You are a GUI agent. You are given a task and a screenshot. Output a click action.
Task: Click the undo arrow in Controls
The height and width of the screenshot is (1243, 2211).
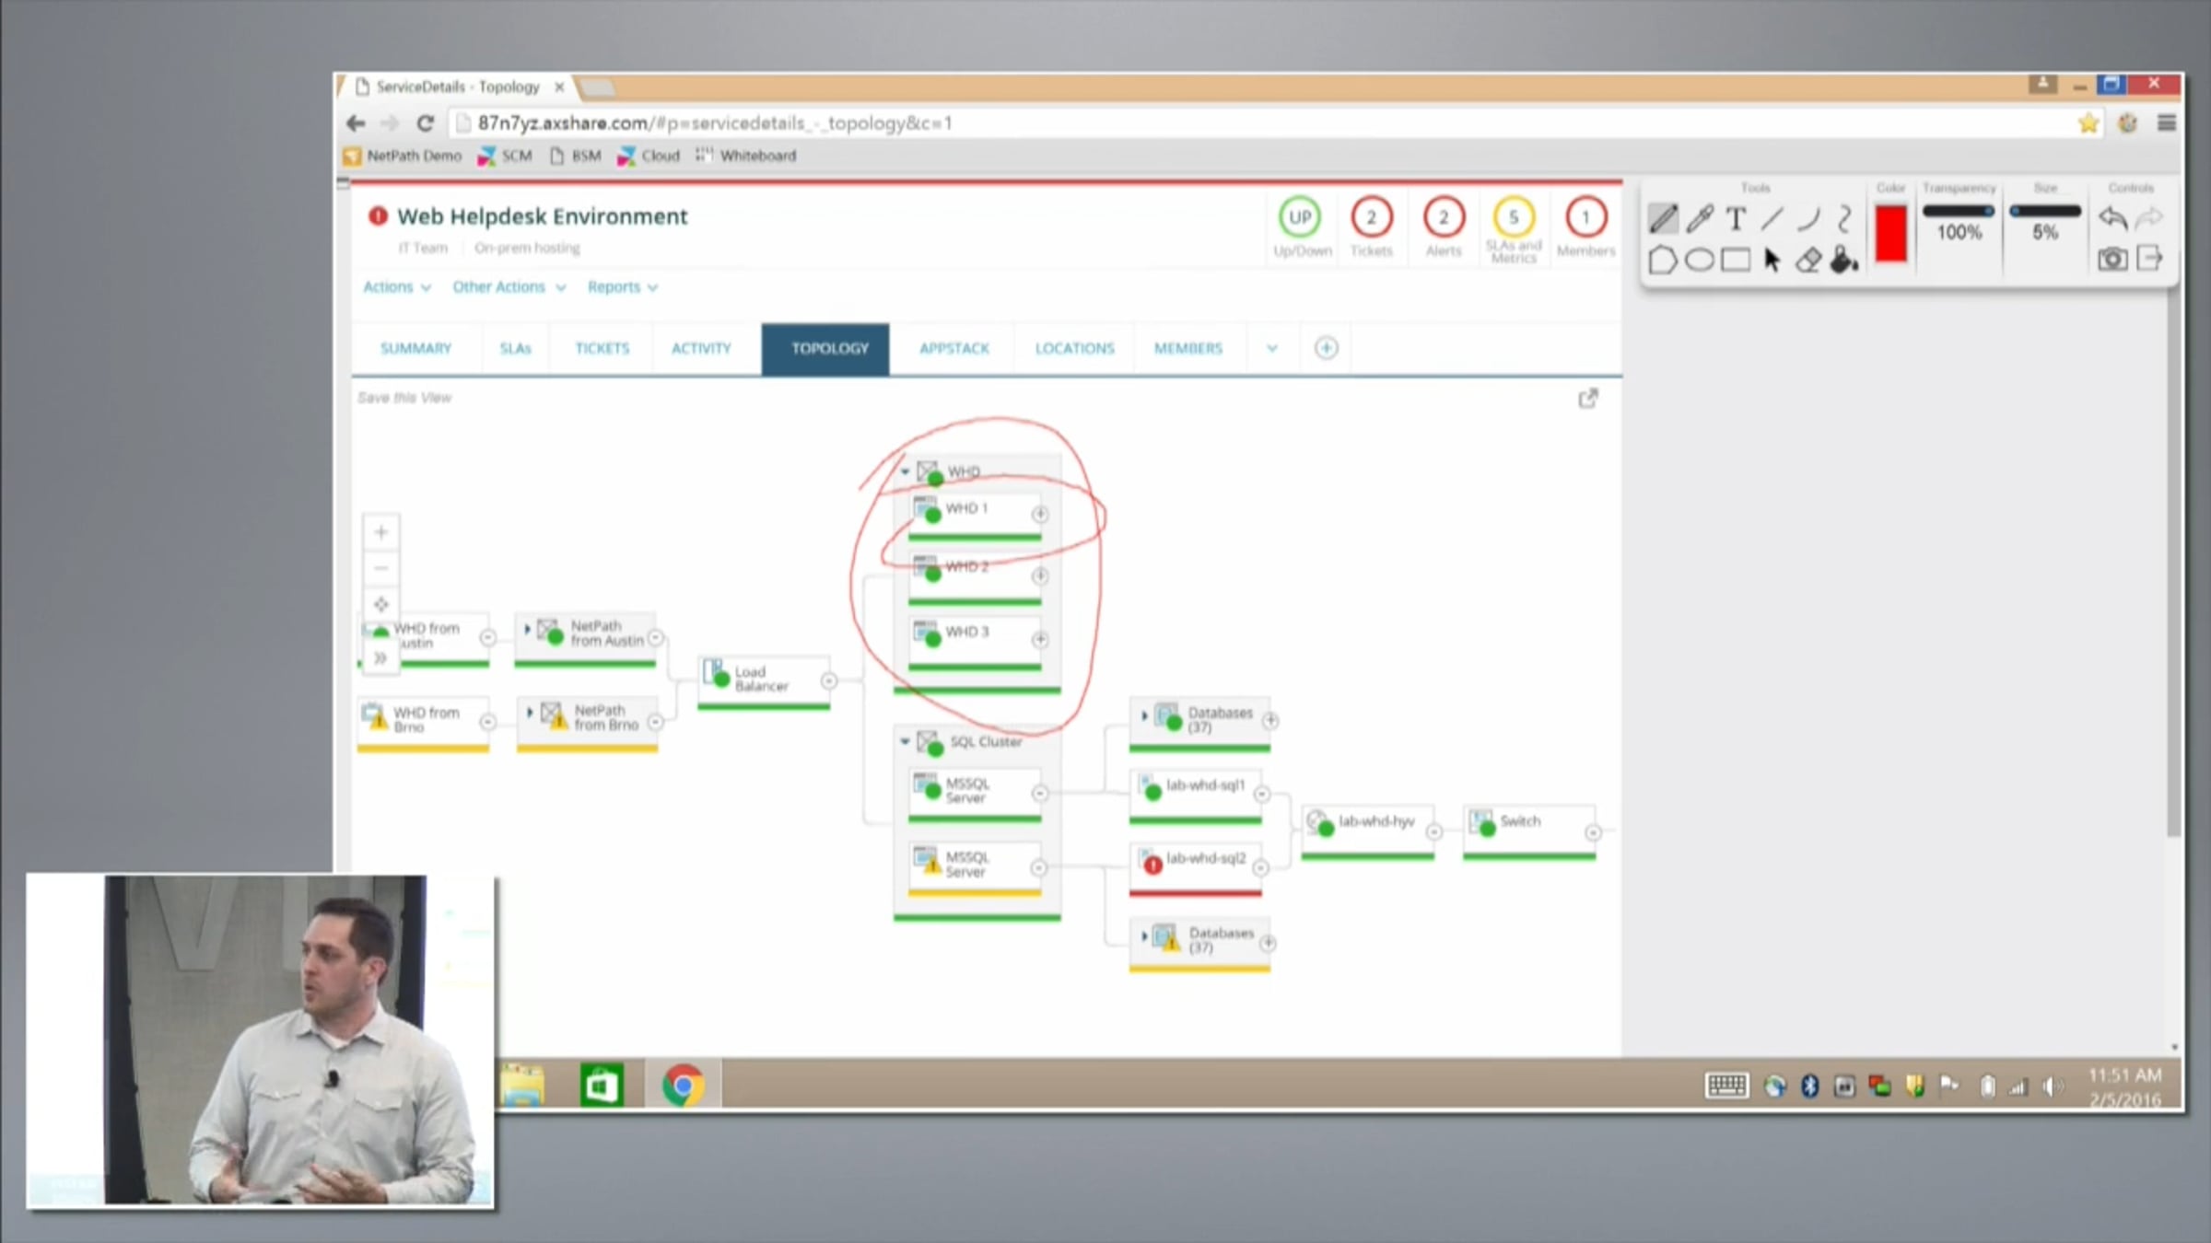point(2112,219)
